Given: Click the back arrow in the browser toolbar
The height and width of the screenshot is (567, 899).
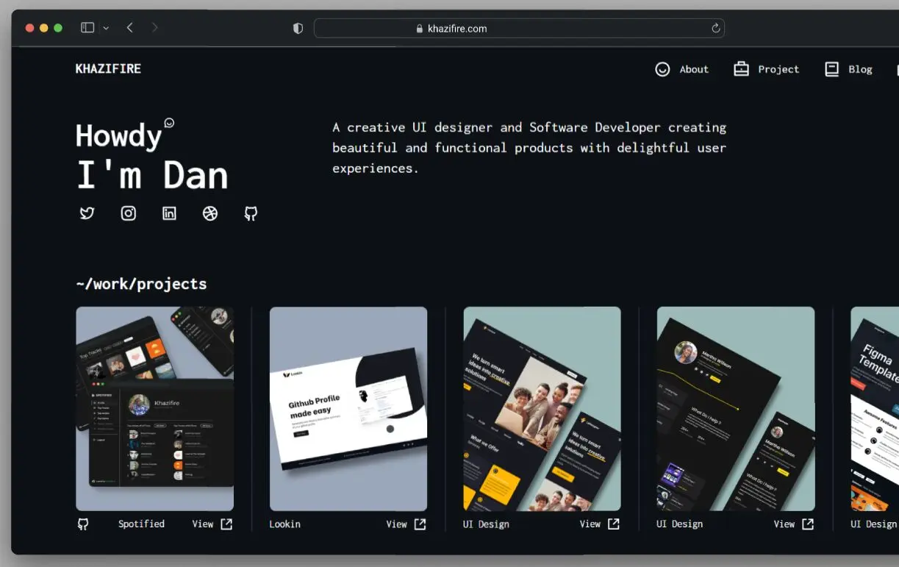Looking at the screenshot, I should [129, 27].
